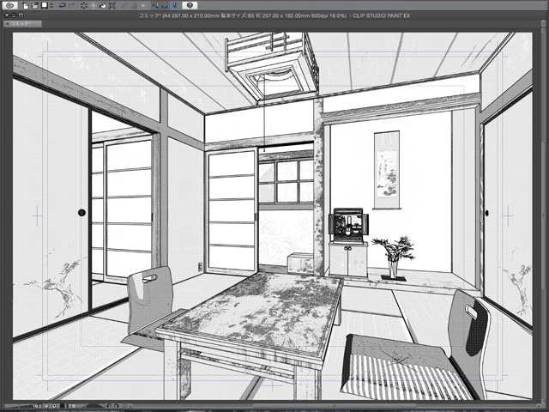Toggle Snap to Special Ruler
The width and height of the screenshot is (549, 412).
coord(165,5)
